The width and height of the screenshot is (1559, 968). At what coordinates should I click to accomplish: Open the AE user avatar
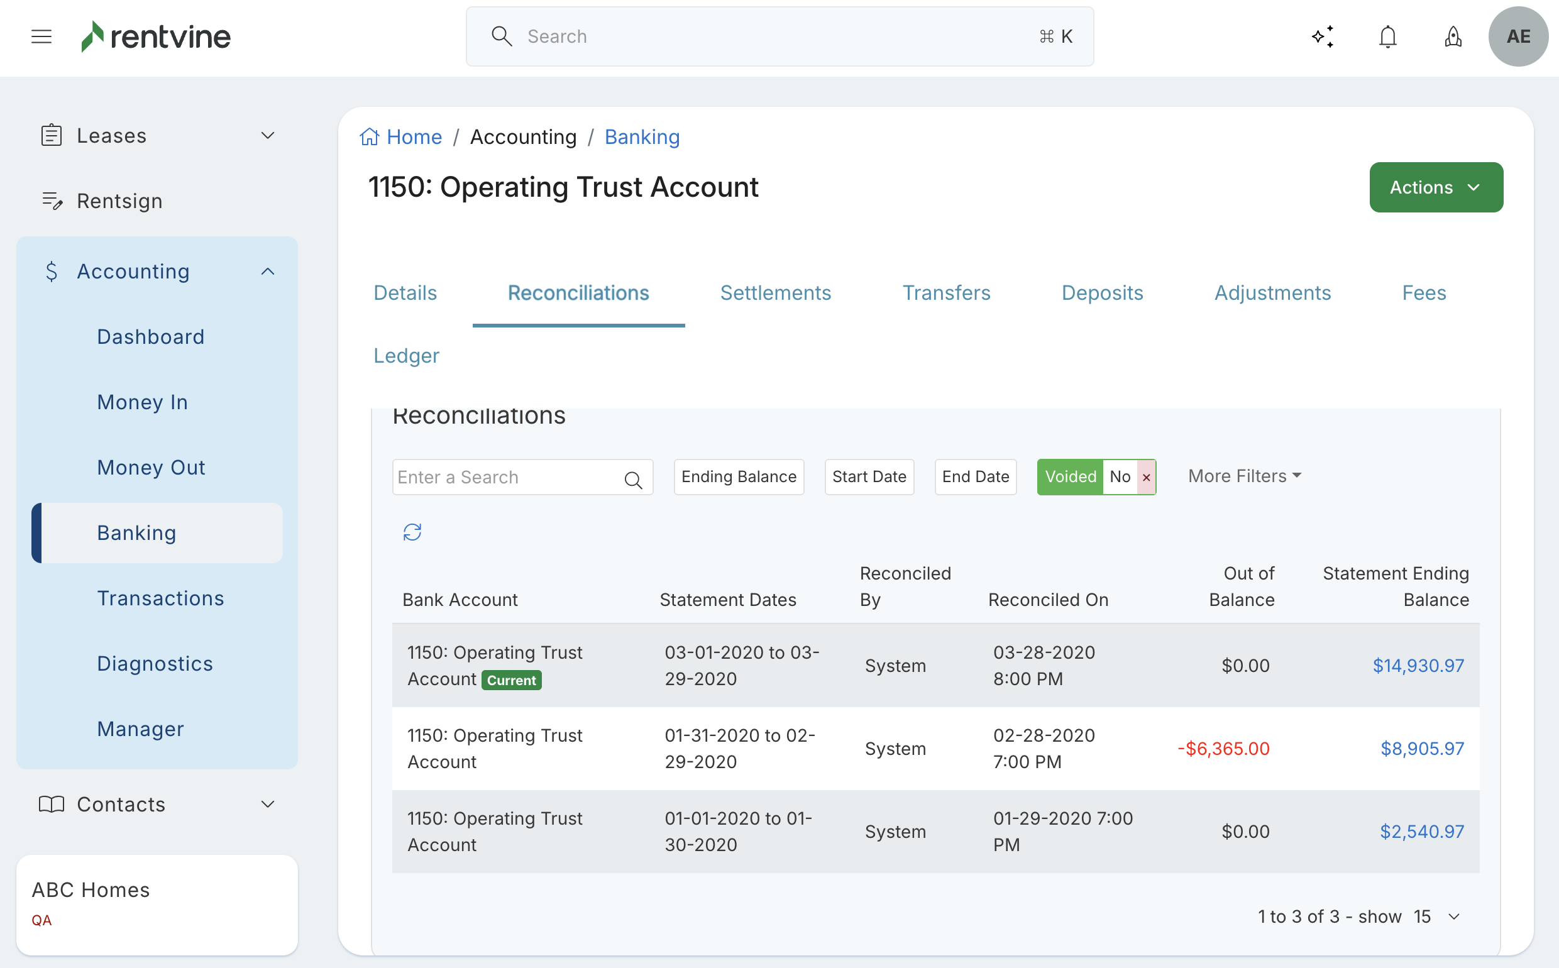point(1518,36)
